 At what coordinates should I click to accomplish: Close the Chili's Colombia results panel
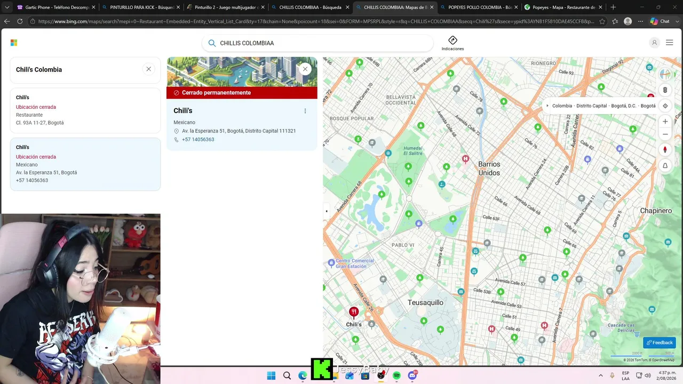click(x=148, y=69)
